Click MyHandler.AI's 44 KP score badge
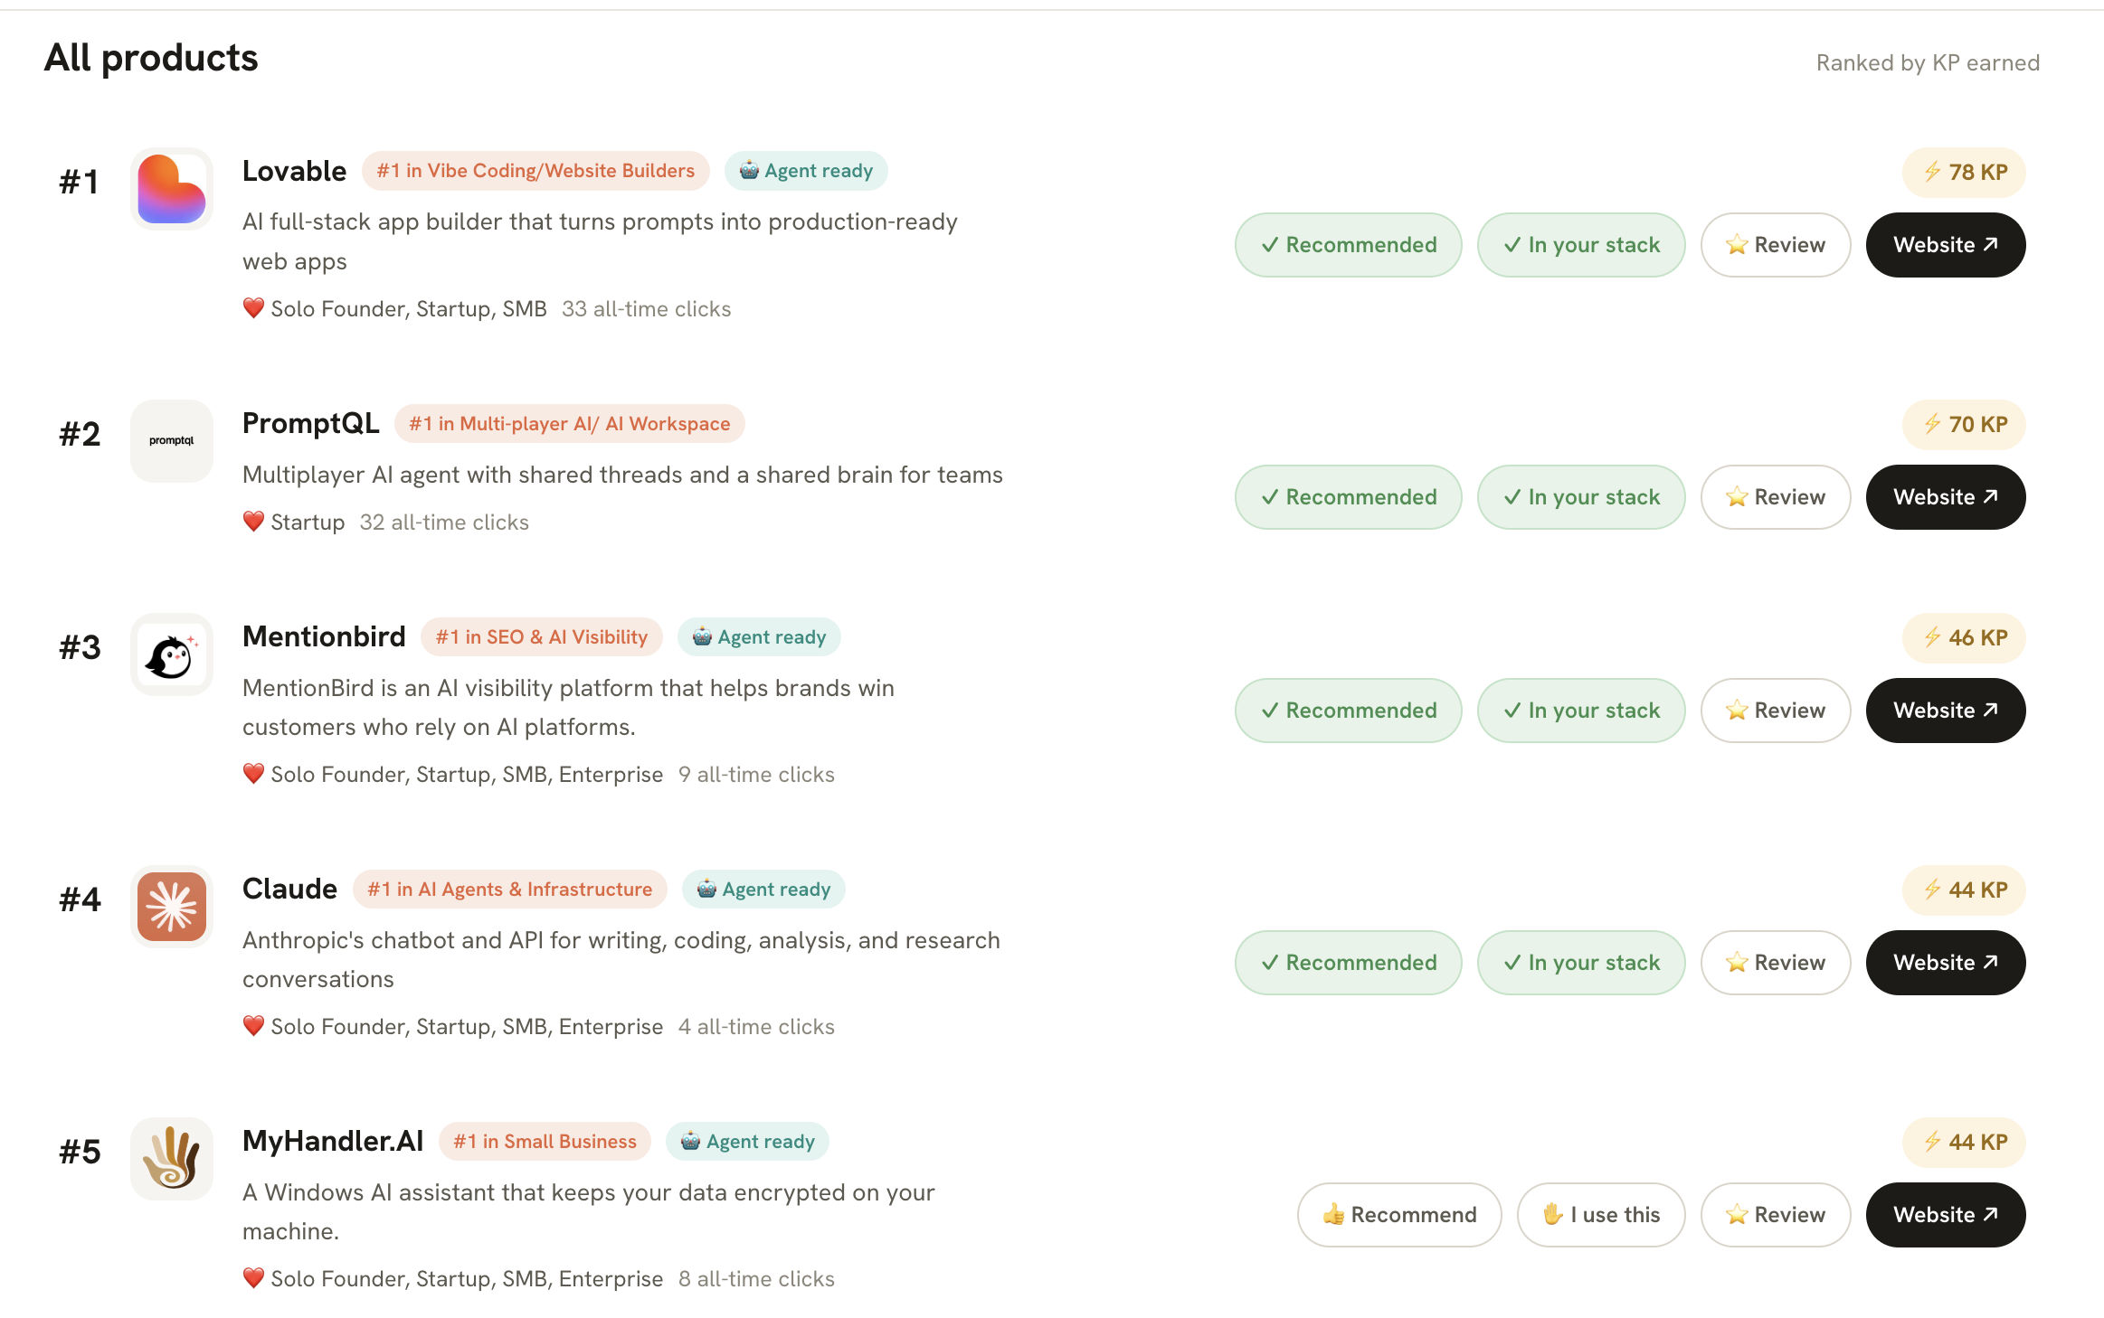The width and height of the screenshot is (2104, 1318). click(x=1964, y=1142)
